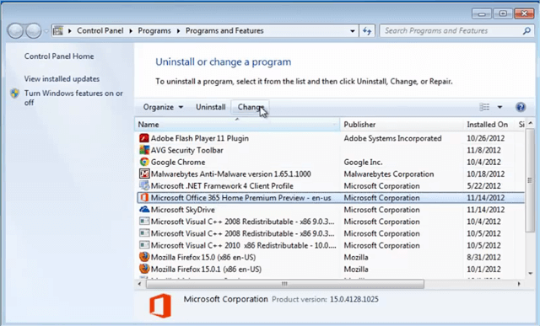Click Programs and Features in the breadcrumb
The height and width of the screenshot is (326, 540).
pos(224,30)
